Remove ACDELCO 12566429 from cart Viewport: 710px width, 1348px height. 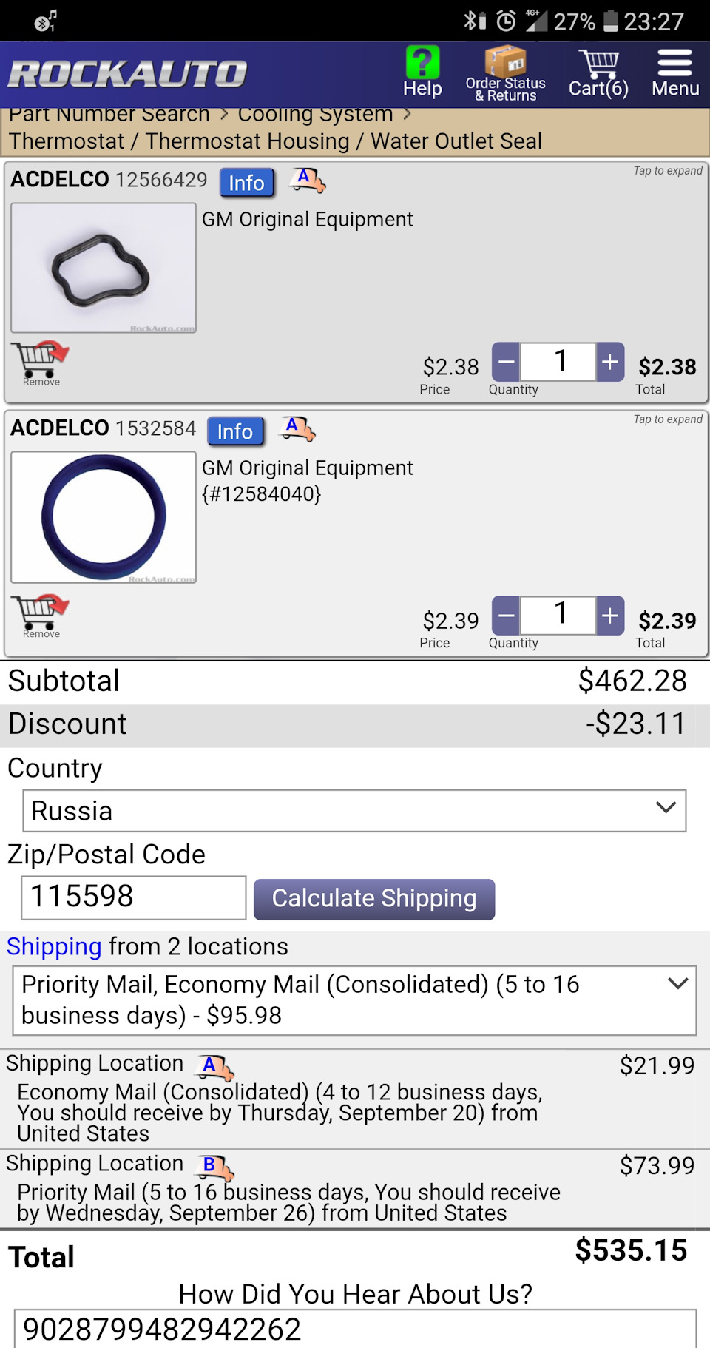point(43,363)
